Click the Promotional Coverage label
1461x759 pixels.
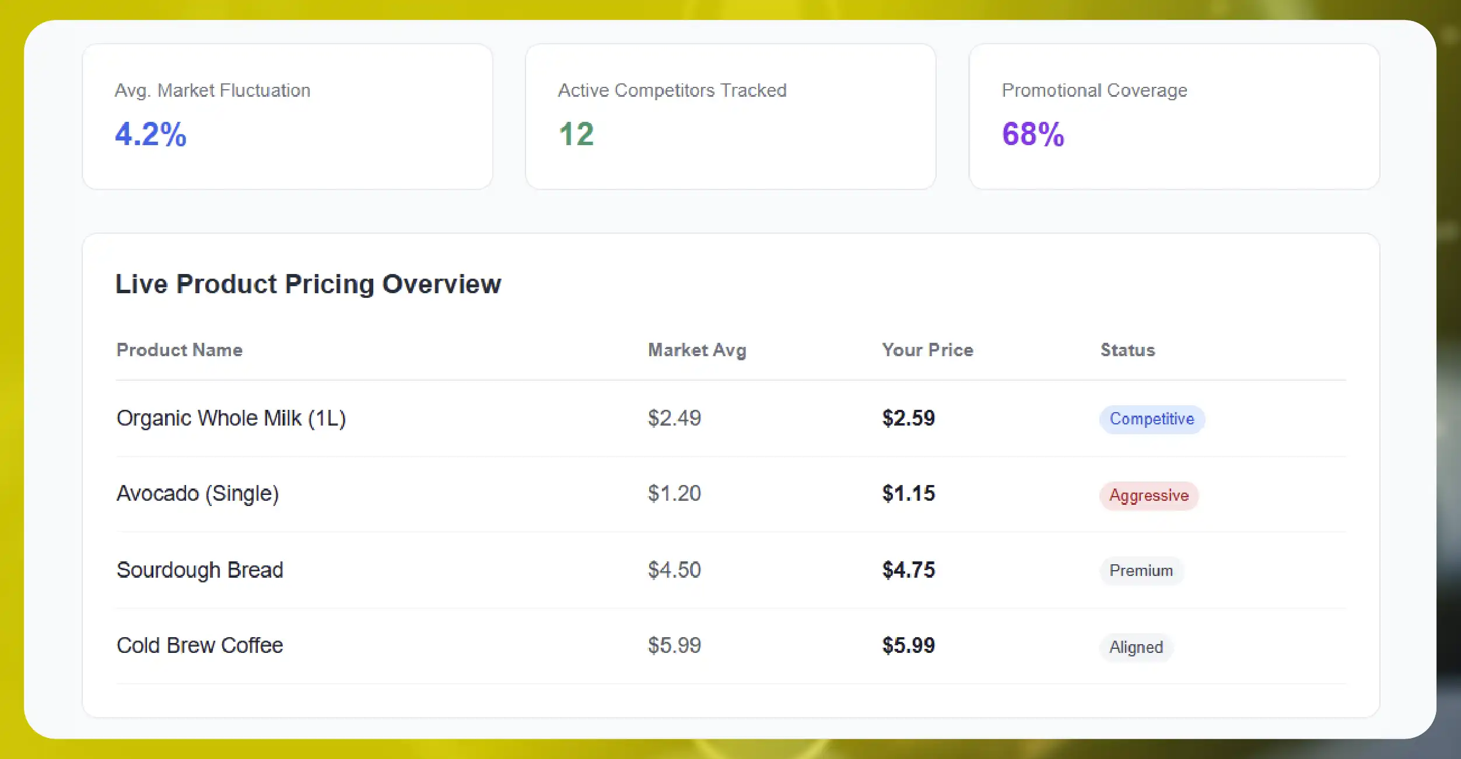tap(1094, 90)
